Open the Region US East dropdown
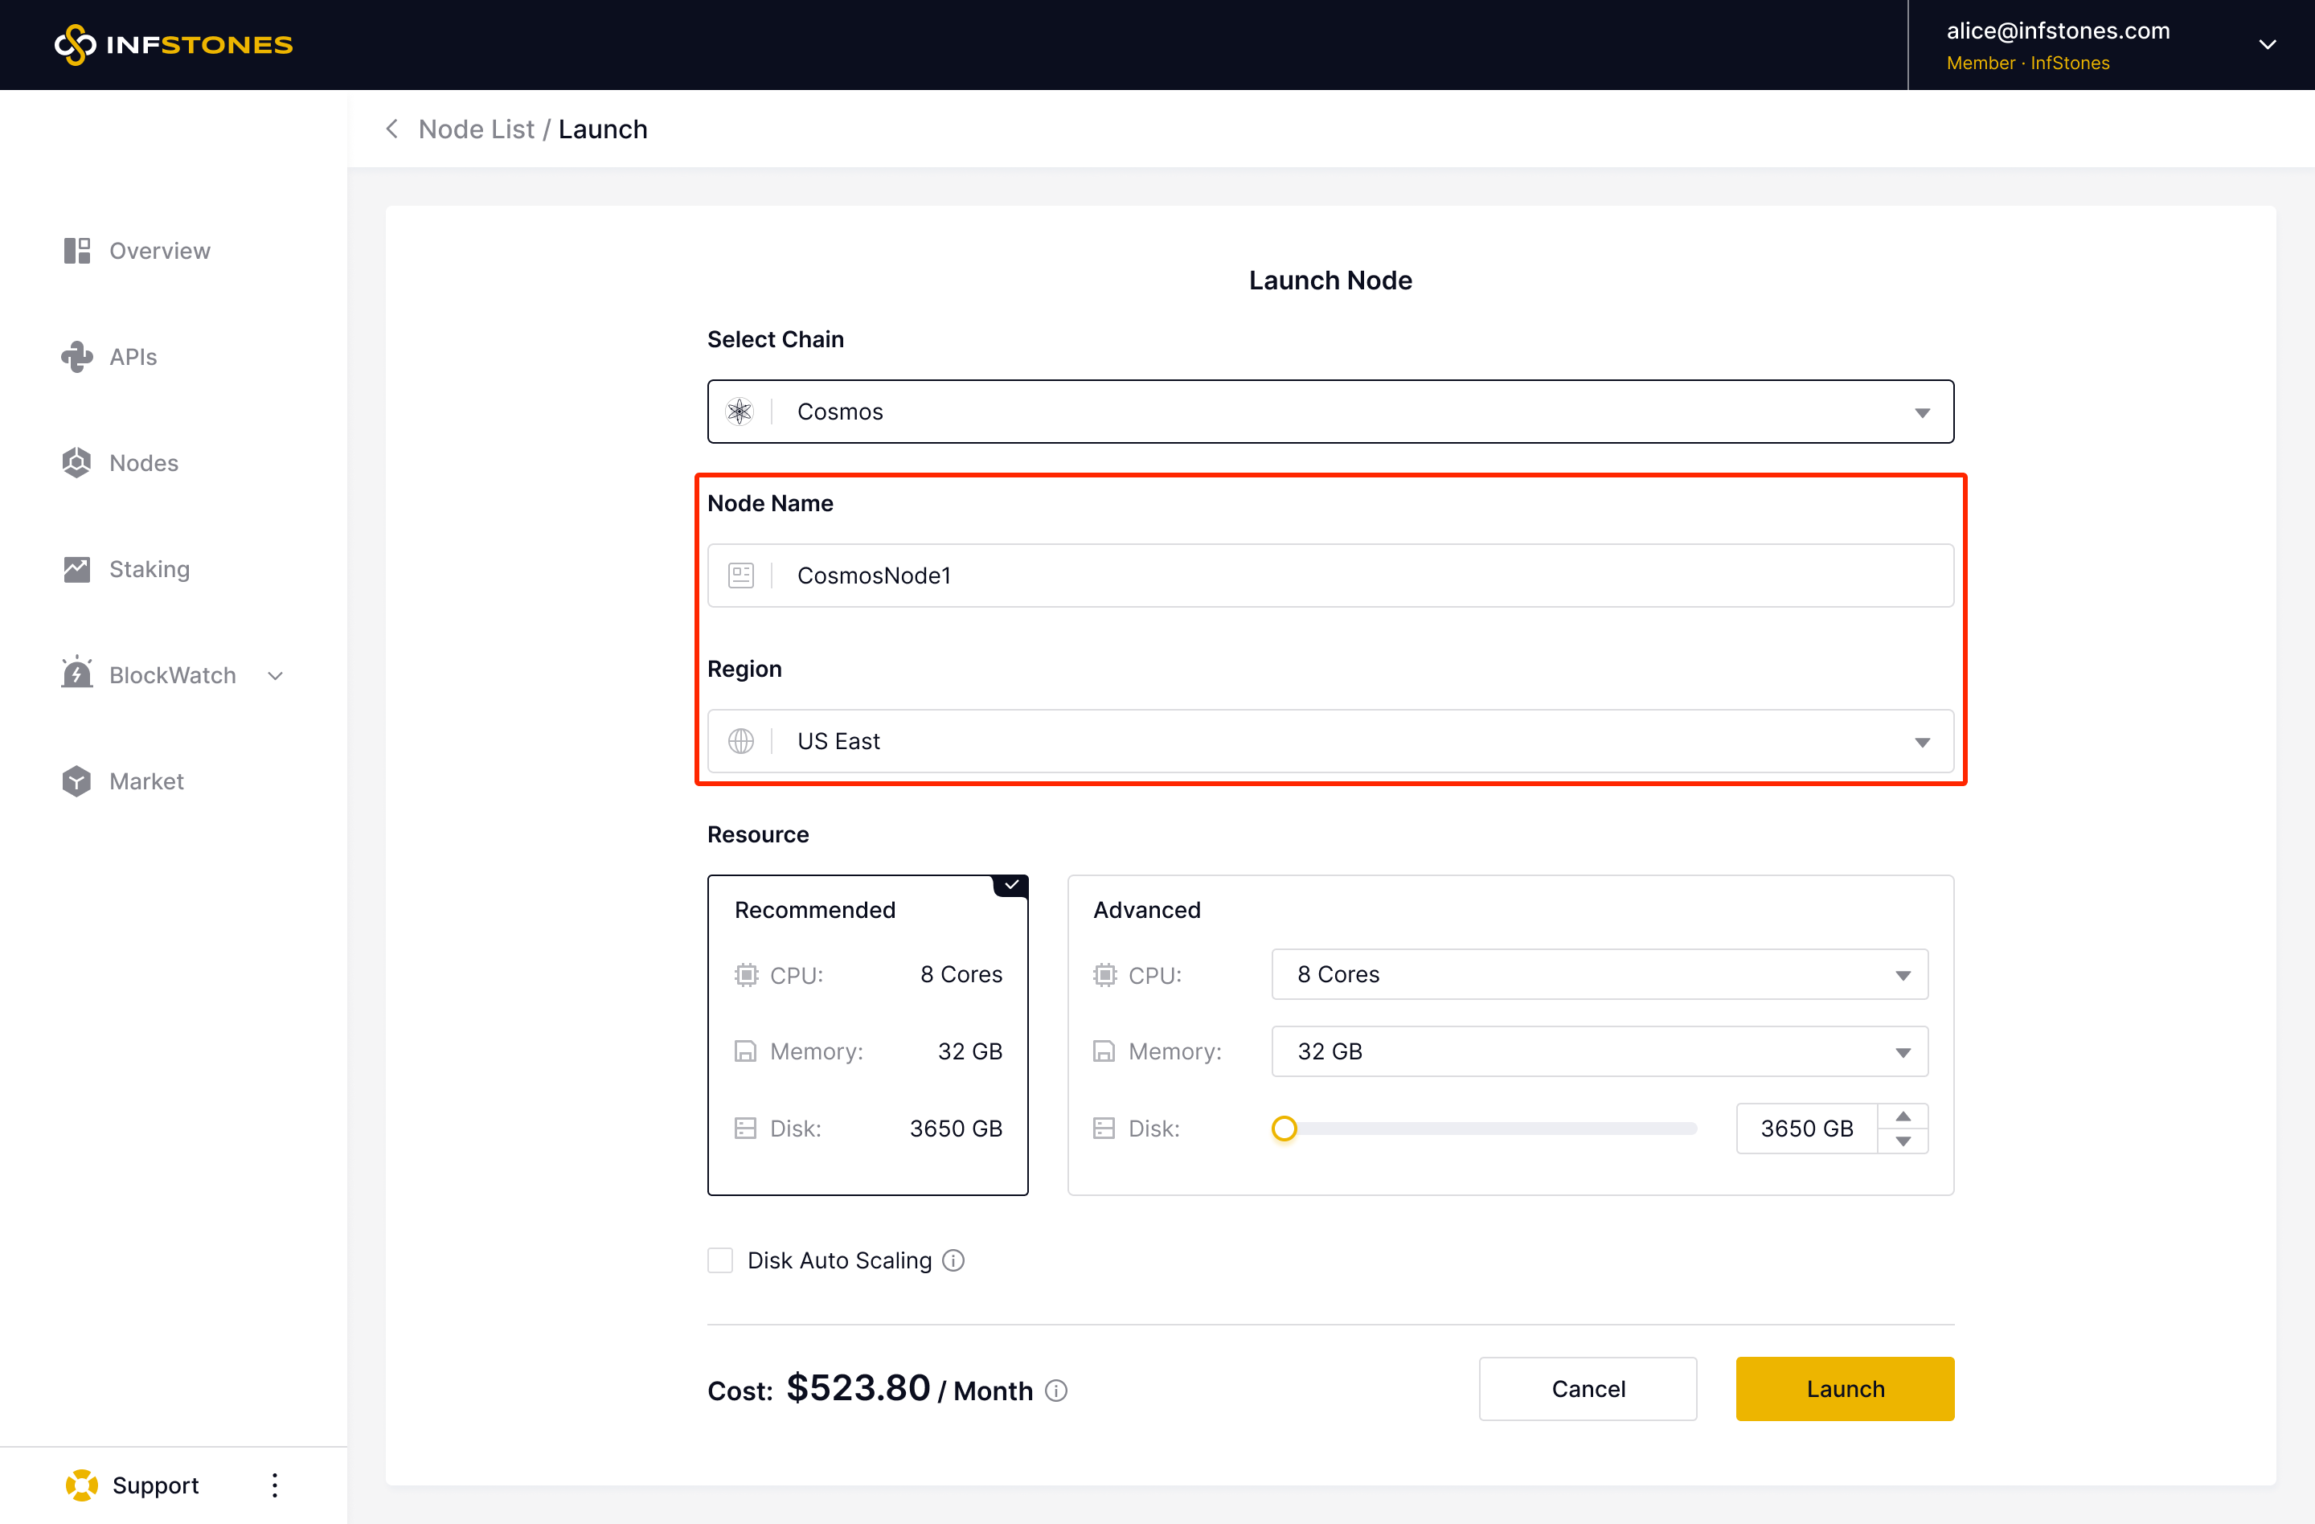This screenshot has width=2315, height=1524. click(x=1330, y=741)
